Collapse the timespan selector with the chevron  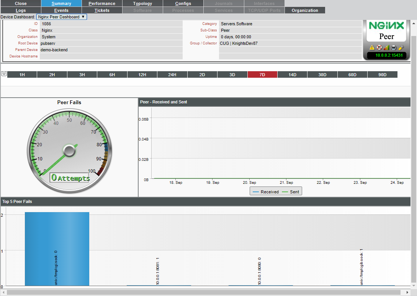(x=4, y=74)
